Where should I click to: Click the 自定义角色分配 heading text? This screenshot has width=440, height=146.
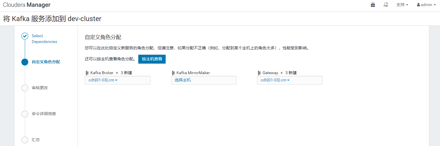pos(103,37)
